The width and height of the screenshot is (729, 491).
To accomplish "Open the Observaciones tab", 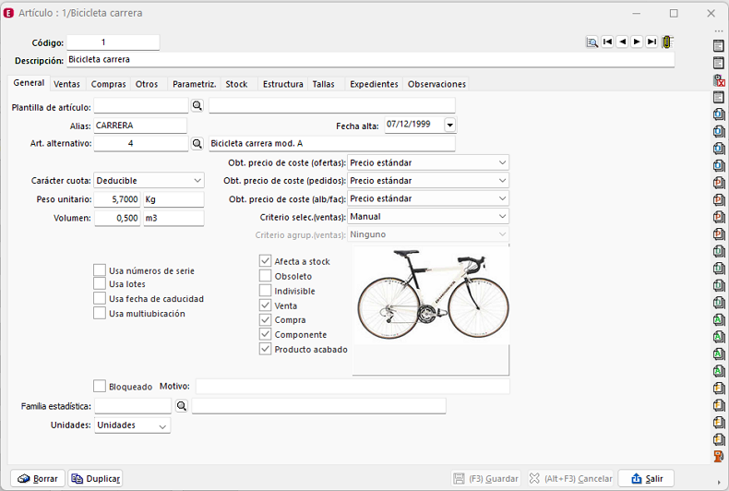I will coord(437,84).
